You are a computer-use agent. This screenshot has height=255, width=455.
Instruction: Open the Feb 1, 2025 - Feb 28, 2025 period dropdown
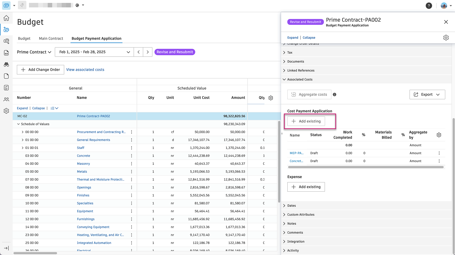click(94, 52)
